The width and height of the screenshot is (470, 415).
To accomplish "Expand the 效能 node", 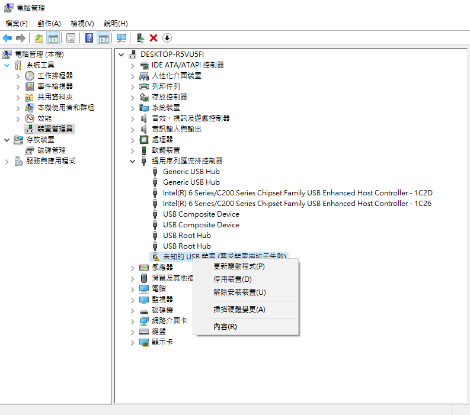I will [x=18, y=119].
